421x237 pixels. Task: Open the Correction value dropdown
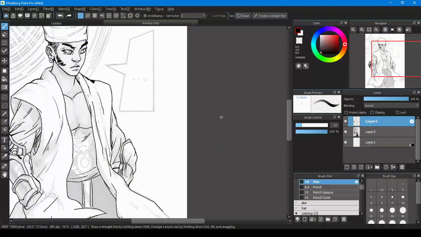pos(193,15)
